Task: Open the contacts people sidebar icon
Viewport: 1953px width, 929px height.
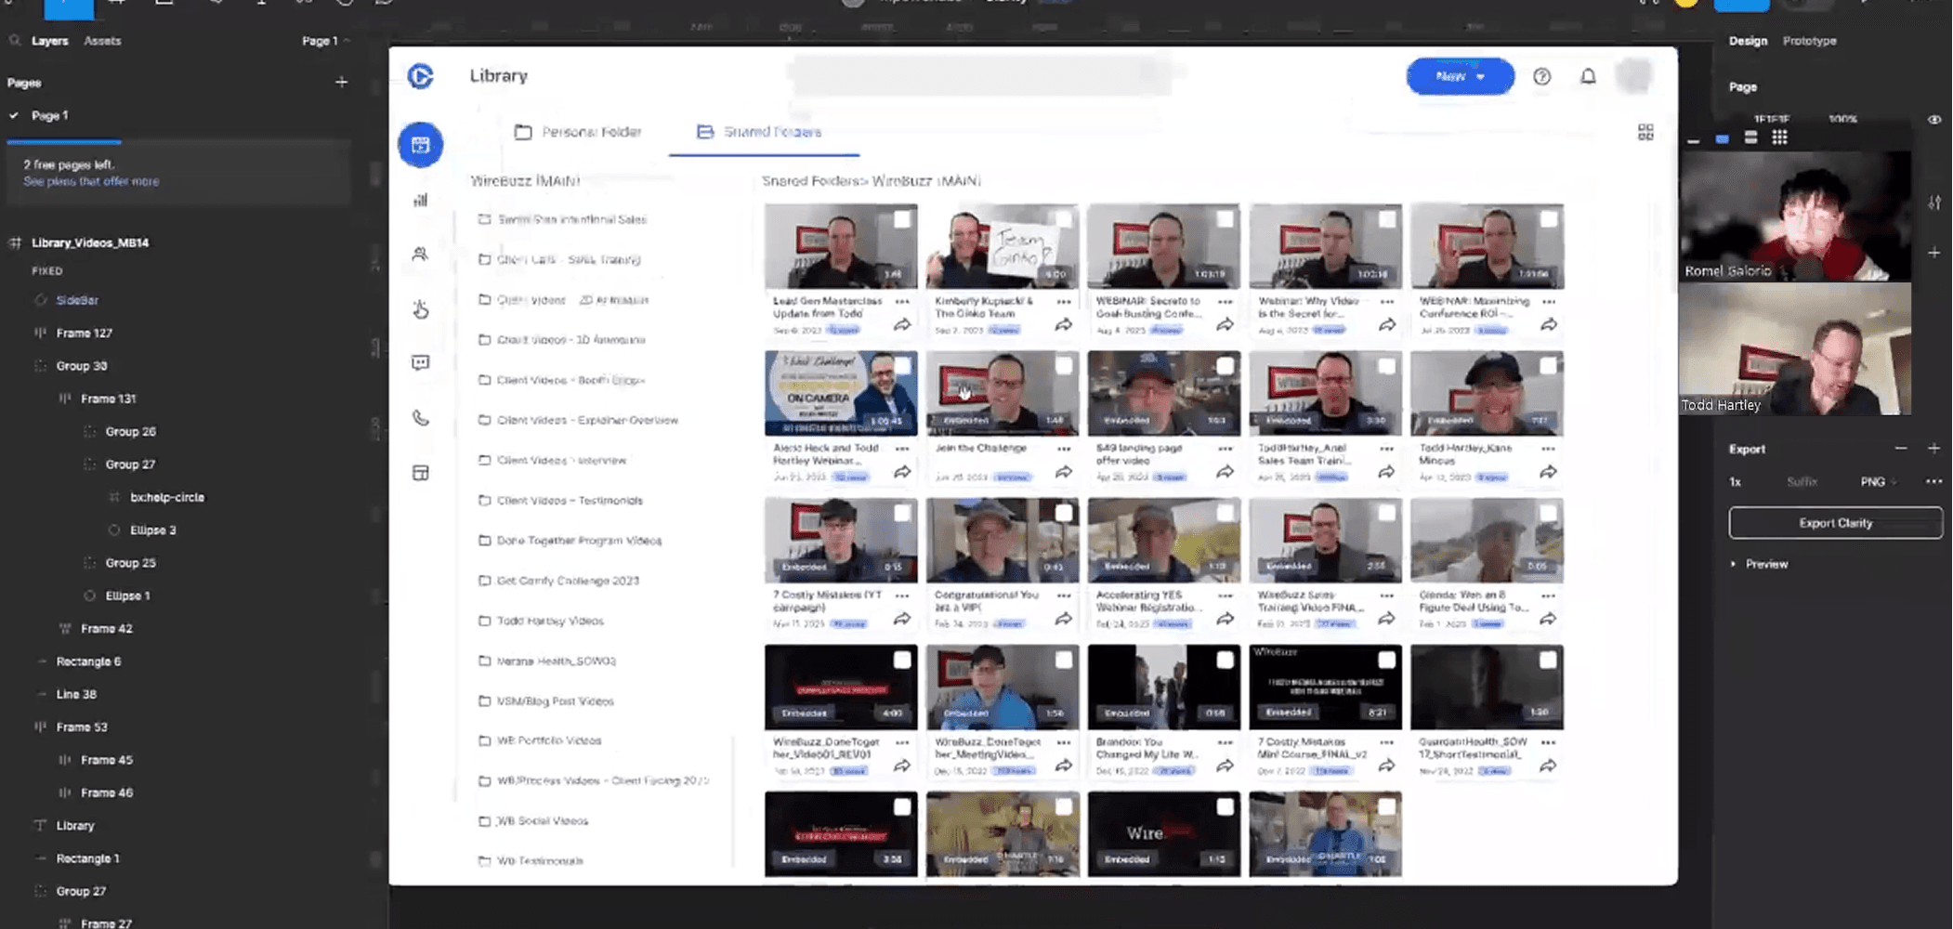Action: coord(421,254)
